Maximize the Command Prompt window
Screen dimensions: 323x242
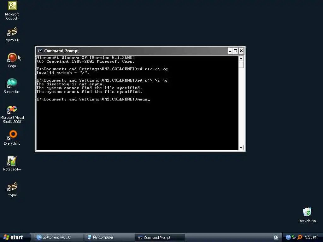(x=235, y=51)
